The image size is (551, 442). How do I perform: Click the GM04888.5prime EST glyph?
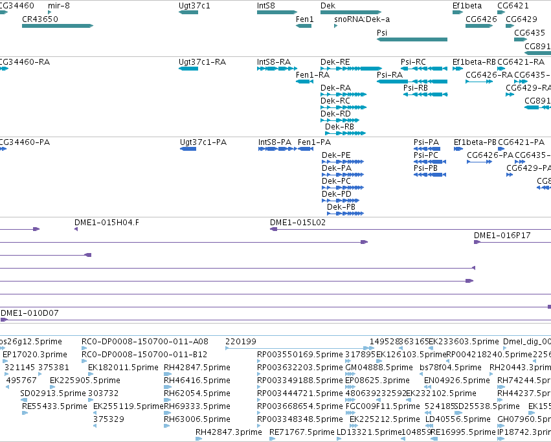(x=351, y=374)
